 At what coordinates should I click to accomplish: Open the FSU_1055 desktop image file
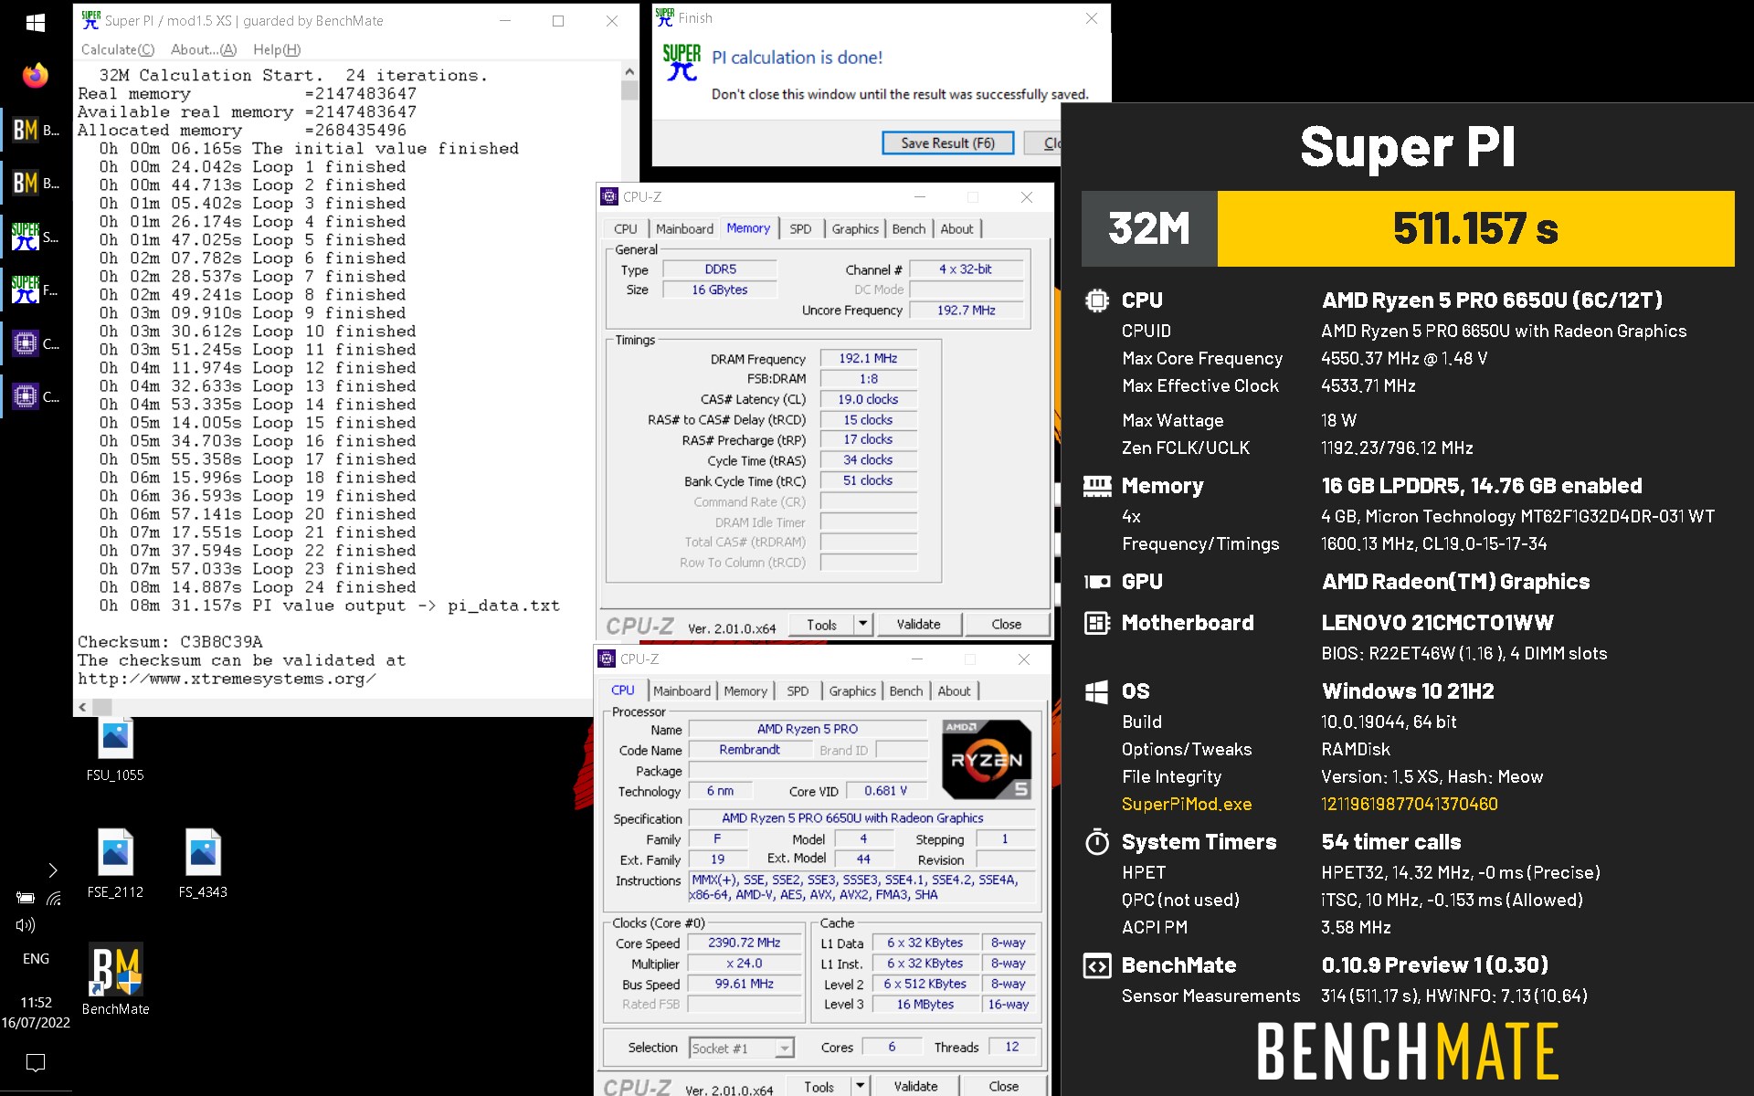[115, 749]
